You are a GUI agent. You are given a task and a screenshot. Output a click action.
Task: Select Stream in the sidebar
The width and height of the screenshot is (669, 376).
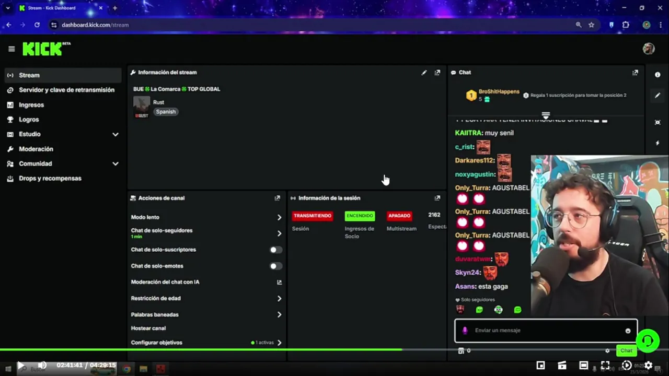(63, 75)
